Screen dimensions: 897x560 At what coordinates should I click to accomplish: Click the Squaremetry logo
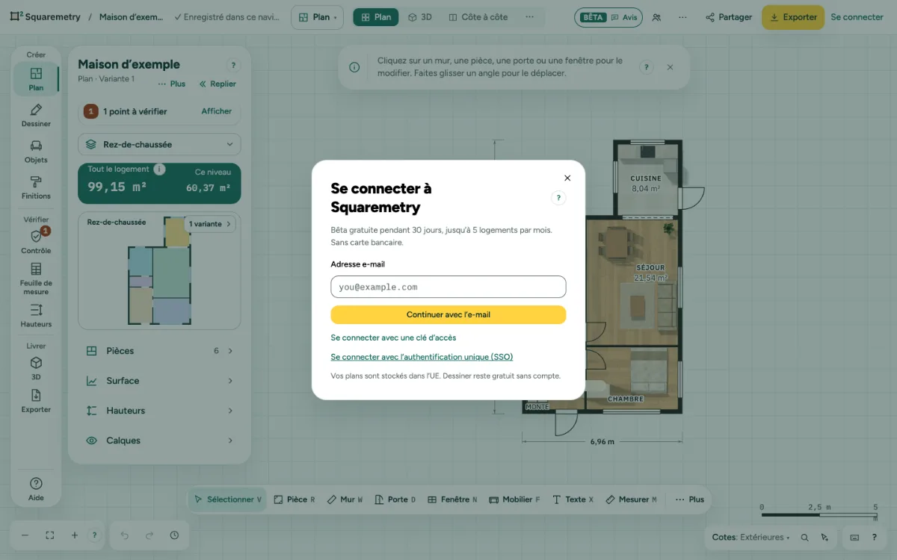coord(46,17)
